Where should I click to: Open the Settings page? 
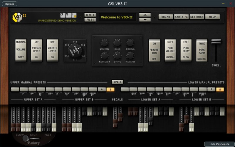click(x=197, y=17)
